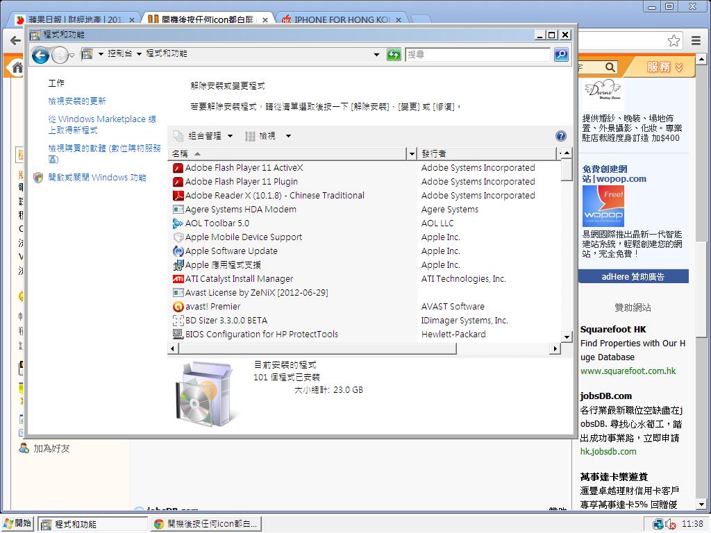The width and height of the screenshot is (711, 533).
Task: Click the BD Sizer 3.3.0.0 BETA icon
Action: (x=178, y=321)
